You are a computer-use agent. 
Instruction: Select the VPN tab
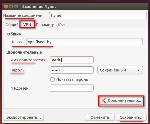(27, 25)
